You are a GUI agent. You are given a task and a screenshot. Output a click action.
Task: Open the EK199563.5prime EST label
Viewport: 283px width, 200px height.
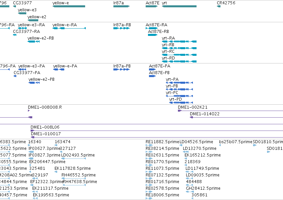point(51,195)
